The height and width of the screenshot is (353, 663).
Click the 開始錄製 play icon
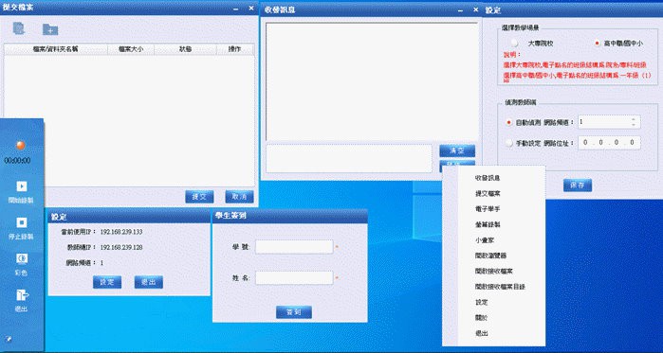click(x=22, y=186)
